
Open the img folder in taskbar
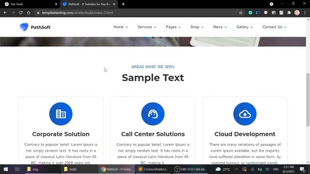point(43,169)
